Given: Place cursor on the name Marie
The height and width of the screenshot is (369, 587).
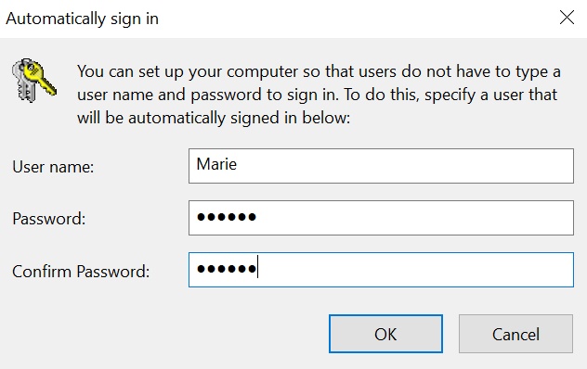Looking at the screenshot, I should click(216, 164).
